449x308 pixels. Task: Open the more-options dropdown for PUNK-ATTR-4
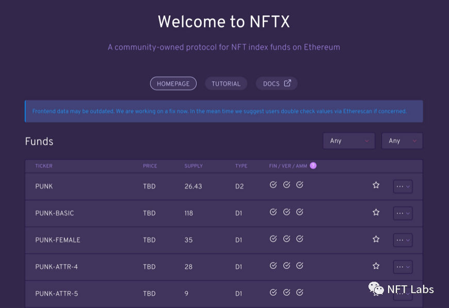pyautogui.click(x=403, y=267)
